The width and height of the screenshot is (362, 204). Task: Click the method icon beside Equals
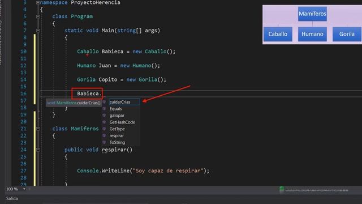tap(104, 108)
